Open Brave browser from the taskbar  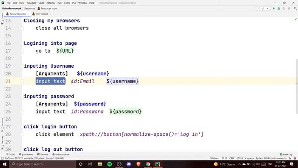tap(138, 164)
